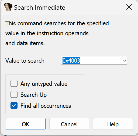Tick the Search Up checkbox

coord(14,94)
